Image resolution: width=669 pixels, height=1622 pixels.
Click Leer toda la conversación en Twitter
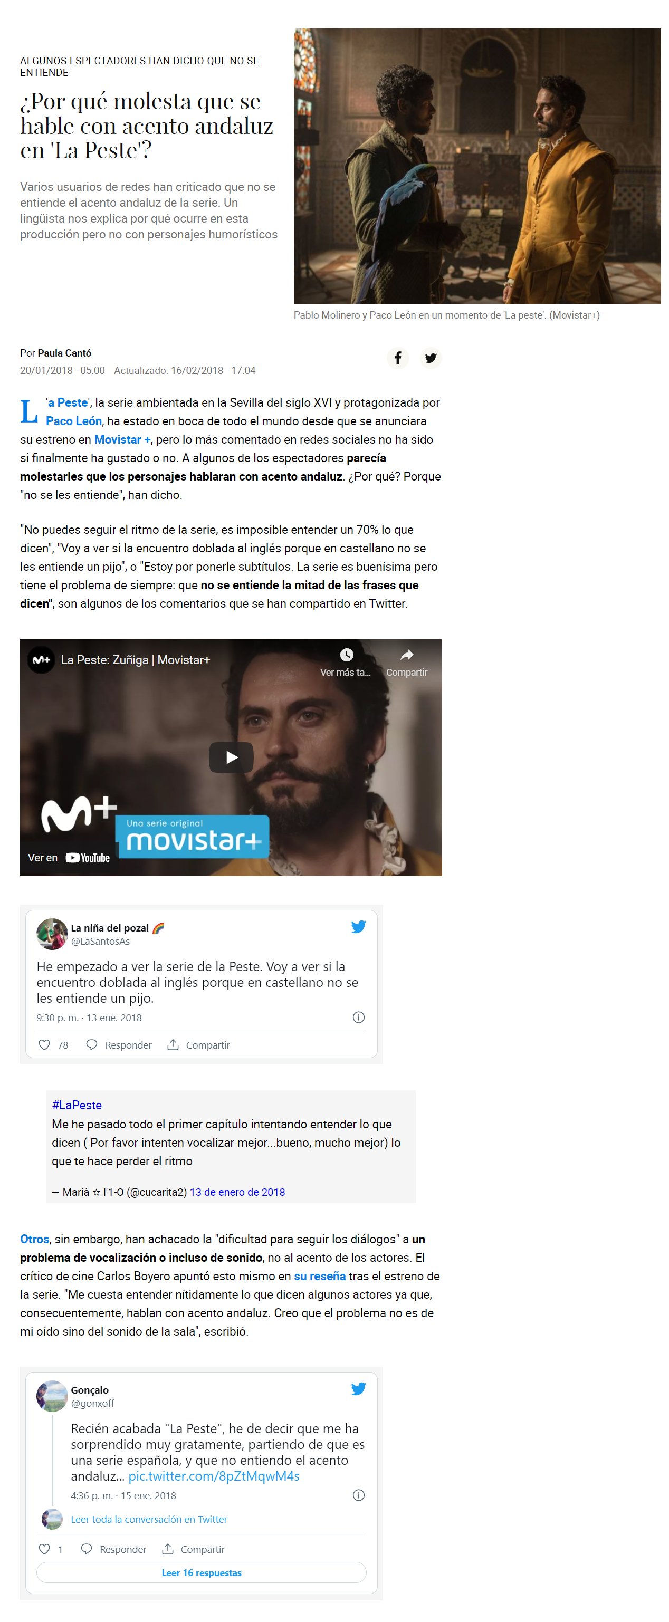[x=149, y=1519]
